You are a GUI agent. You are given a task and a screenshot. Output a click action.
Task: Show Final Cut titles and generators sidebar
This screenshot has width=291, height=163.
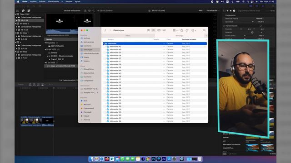29,11
